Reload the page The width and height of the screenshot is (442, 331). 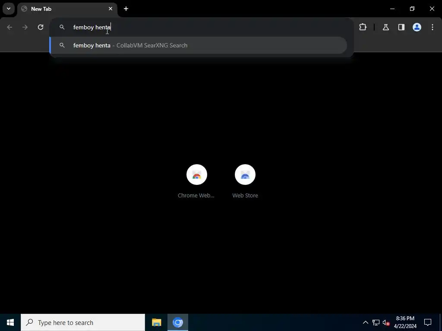point(41,27)
